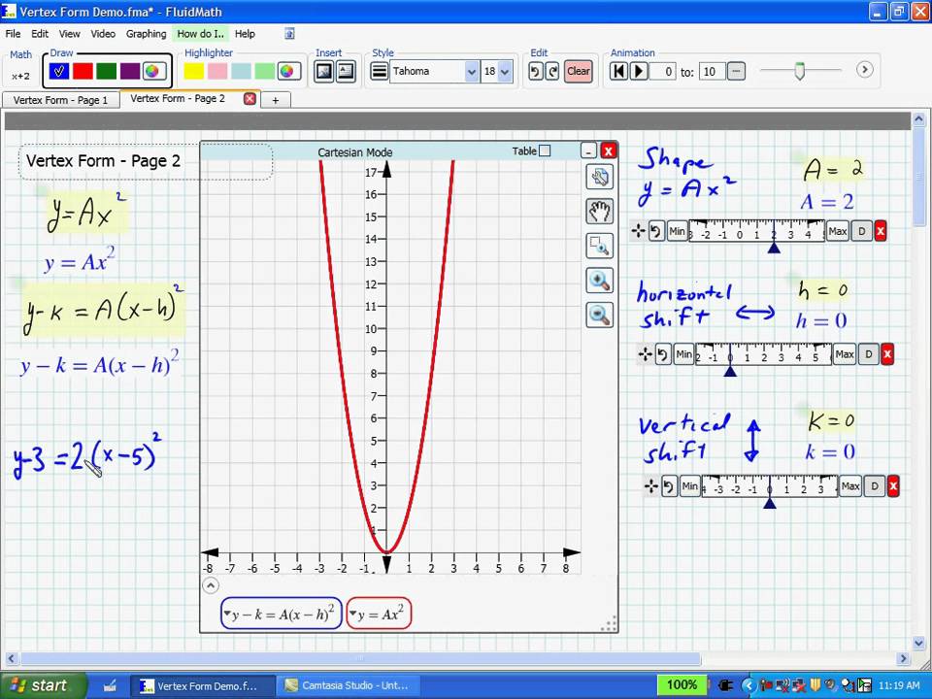Minimize the Cartesian graph panel

pos(588,151)
